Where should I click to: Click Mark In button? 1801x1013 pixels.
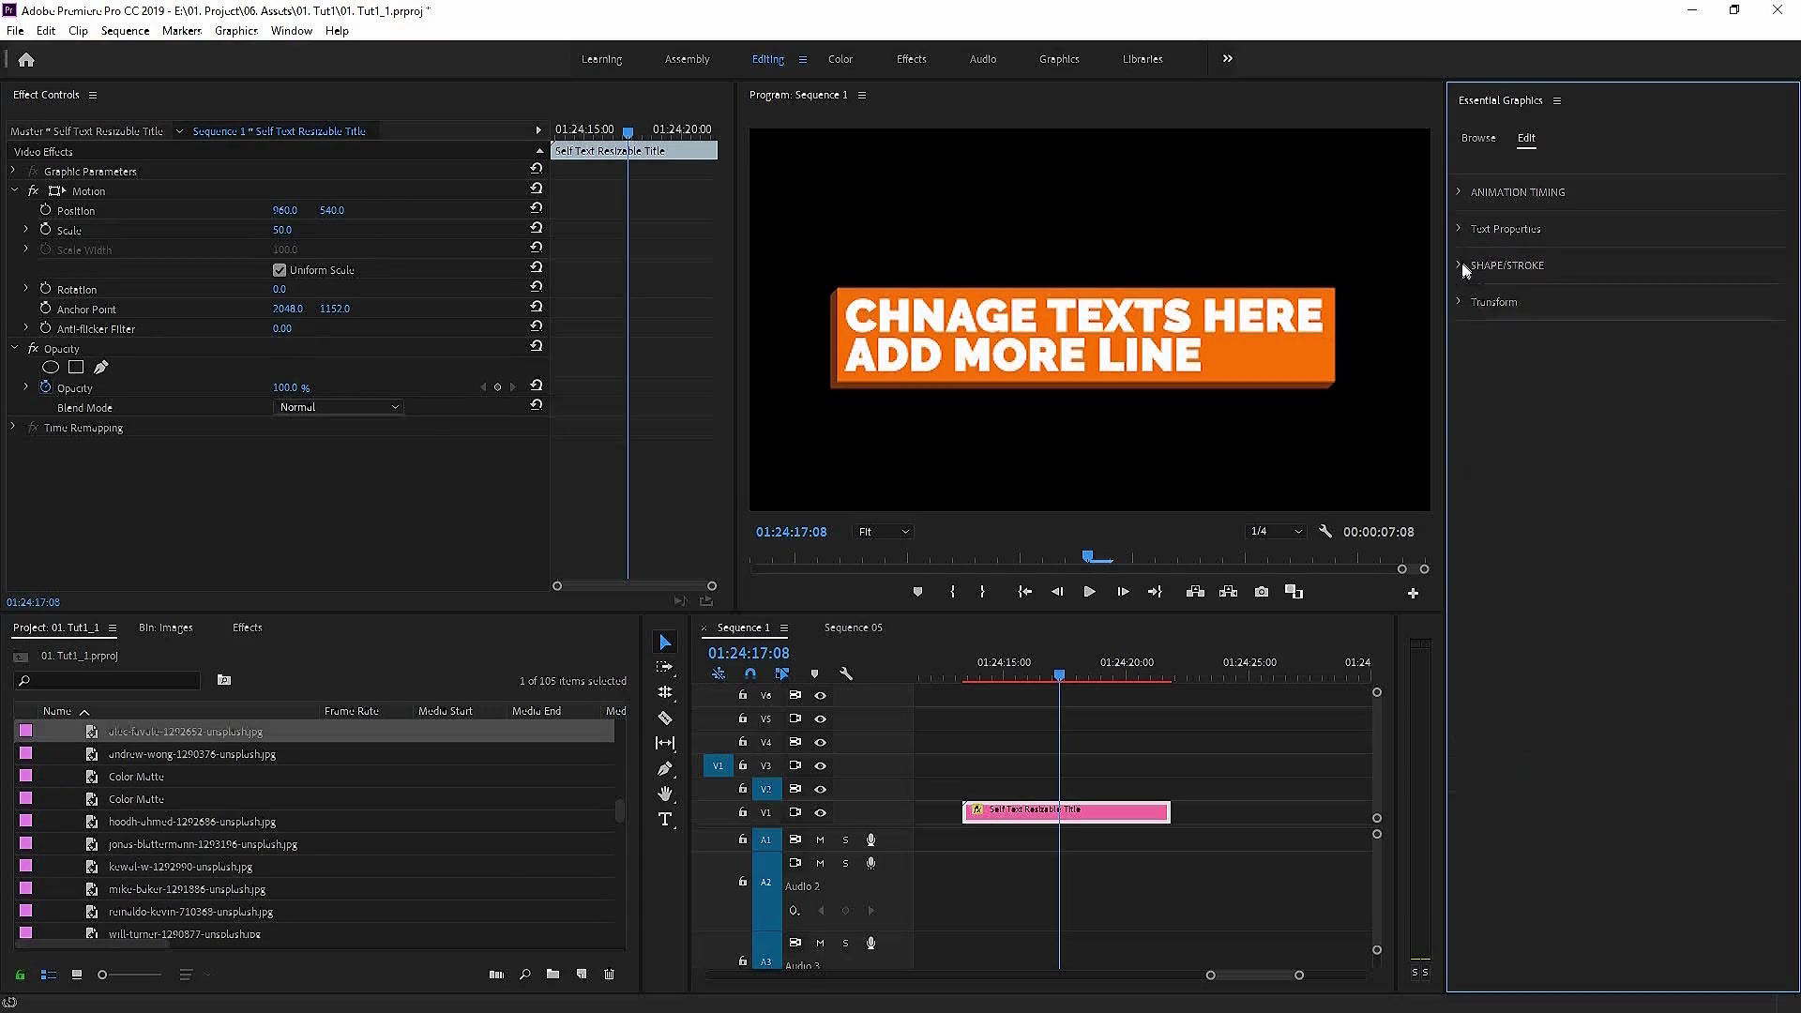(x=952, y=592)
